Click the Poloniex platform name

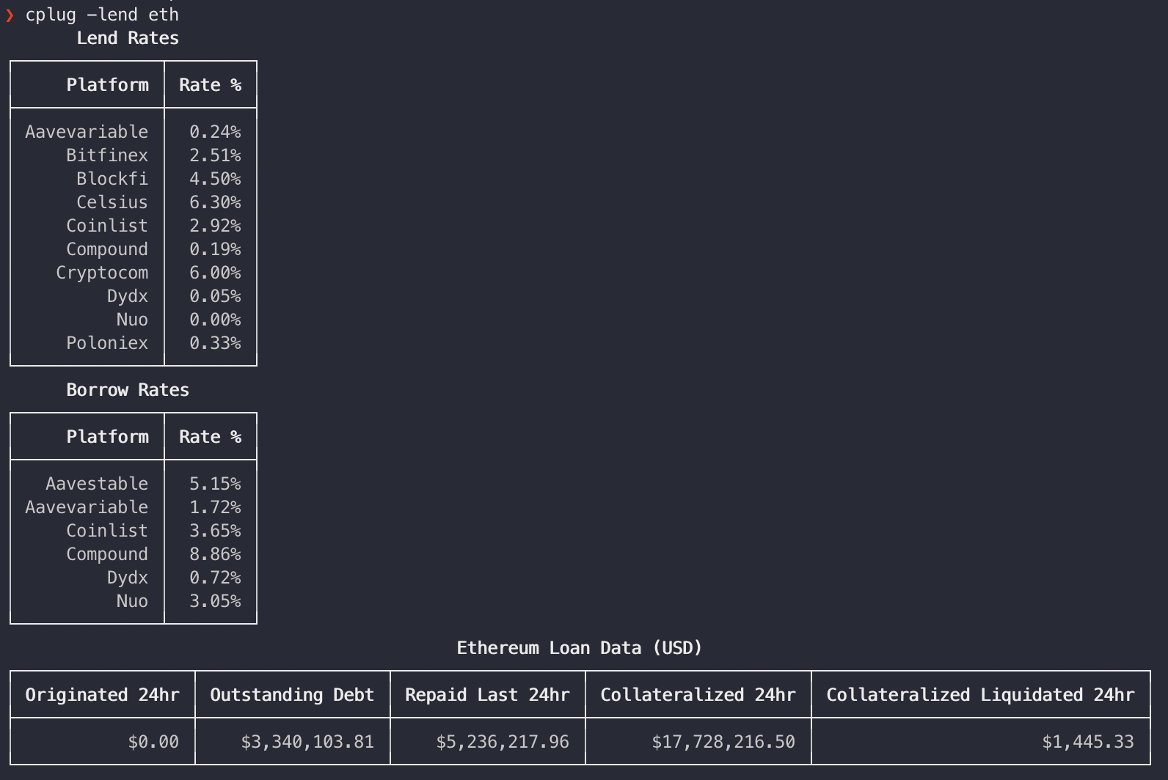pos(107,343)
